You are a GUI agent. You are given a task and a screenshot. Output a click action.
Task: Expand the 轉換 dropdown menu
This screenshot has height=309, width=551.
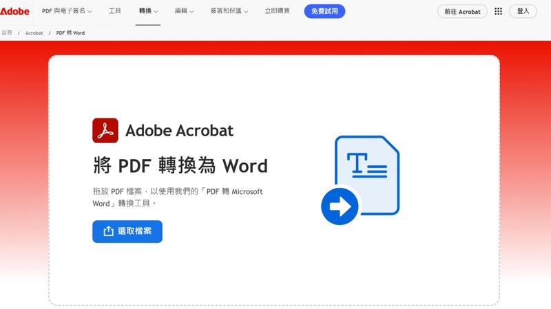pos(148,11)
